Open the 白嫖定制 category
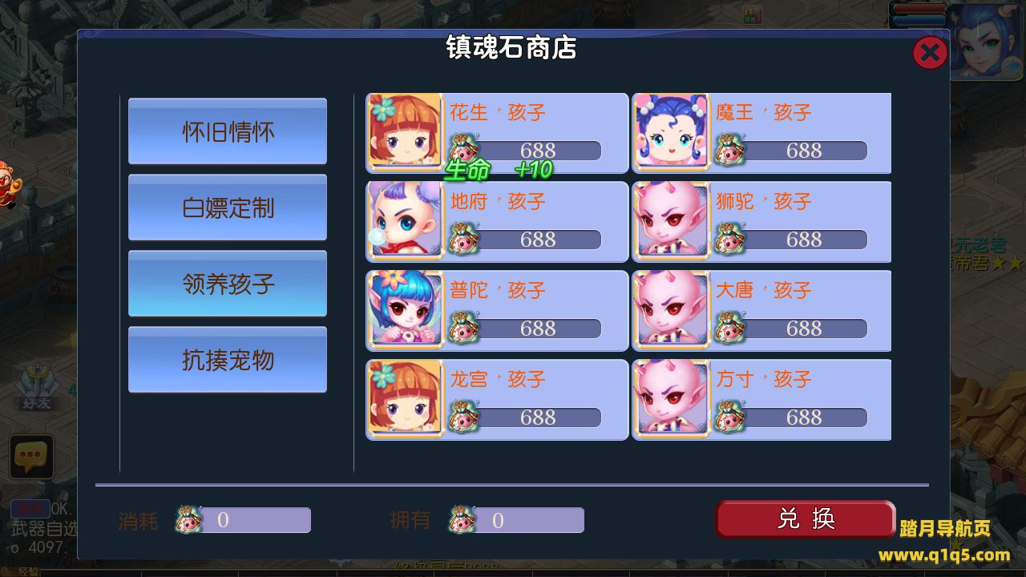Screen dimensions: 1026x577 point(228,208)
